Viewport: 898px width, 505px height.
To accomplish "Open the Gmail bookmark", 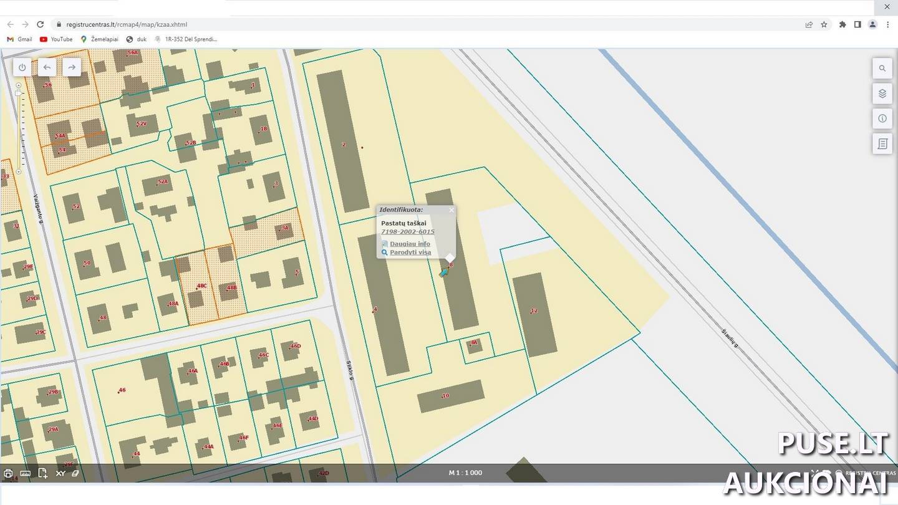I will coord(19,39).
